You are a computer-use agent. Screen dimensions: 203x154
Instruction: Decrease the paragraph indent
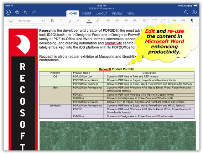coord(174,21)
